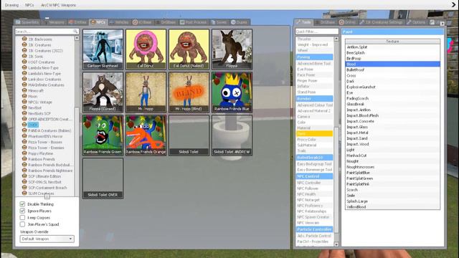Switch to the Vehicles tab
The height and width of the screenshot is (258, 459).
coord(120,22)
